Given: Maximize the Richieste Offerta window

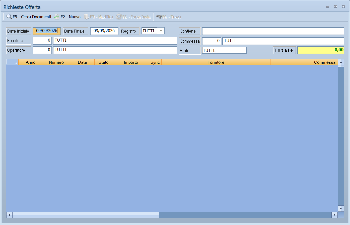Looking at the screenshot, I should tap(335, 7).
